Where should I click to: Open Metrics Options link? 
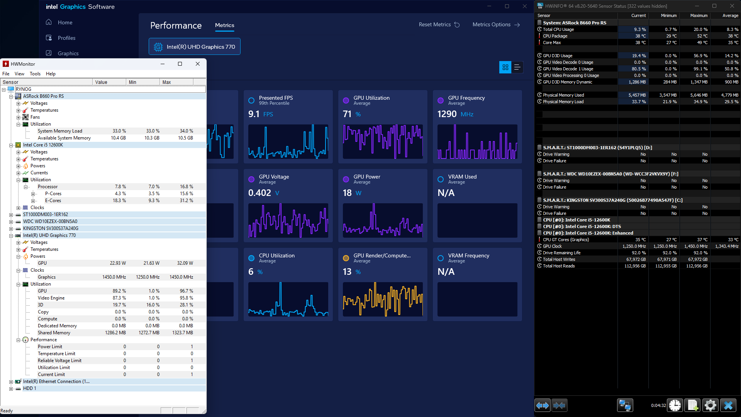pyautogui.click(x=496, y=24)
